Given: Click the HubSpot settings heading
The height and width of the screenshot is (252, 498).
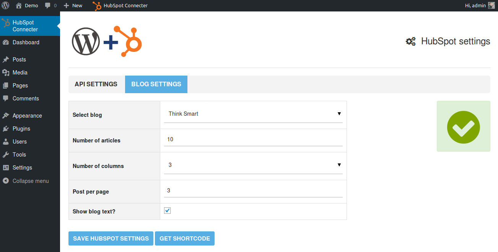Looking at the screenshot, I should [x=456, y=42].
